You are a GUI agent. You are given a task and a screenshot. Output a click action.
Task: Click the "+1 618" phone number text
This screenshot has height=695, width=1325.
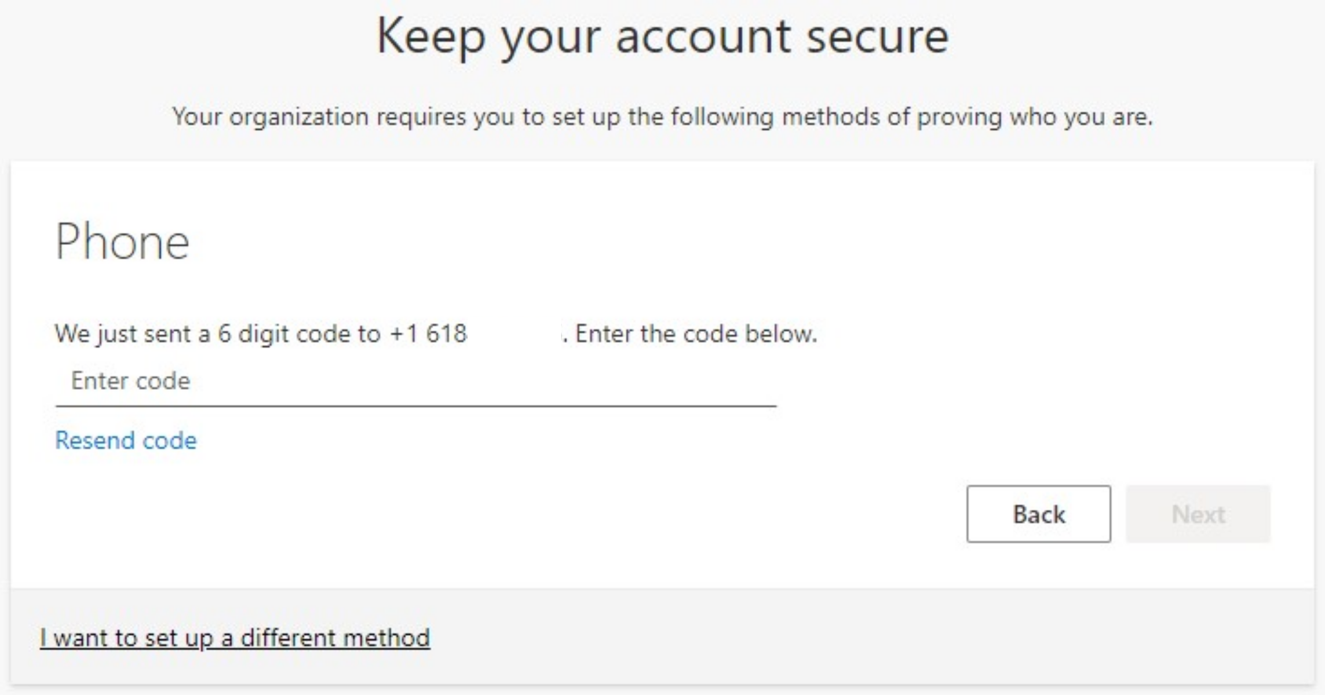429,334
